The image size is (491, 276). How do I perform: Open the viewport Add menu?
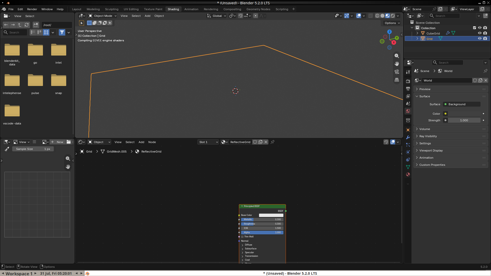pyautogui.click(x=148, y=16)
